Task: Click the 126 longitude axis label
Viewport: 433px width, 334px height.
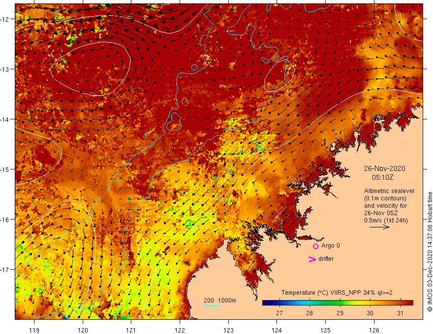Action: tap(374, 330)
